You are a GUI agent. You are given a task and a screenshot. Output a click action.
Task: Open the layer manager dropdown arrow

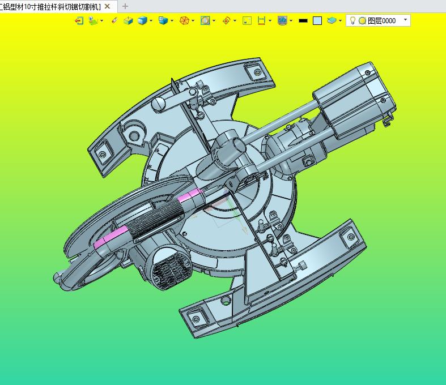(340, 21)
